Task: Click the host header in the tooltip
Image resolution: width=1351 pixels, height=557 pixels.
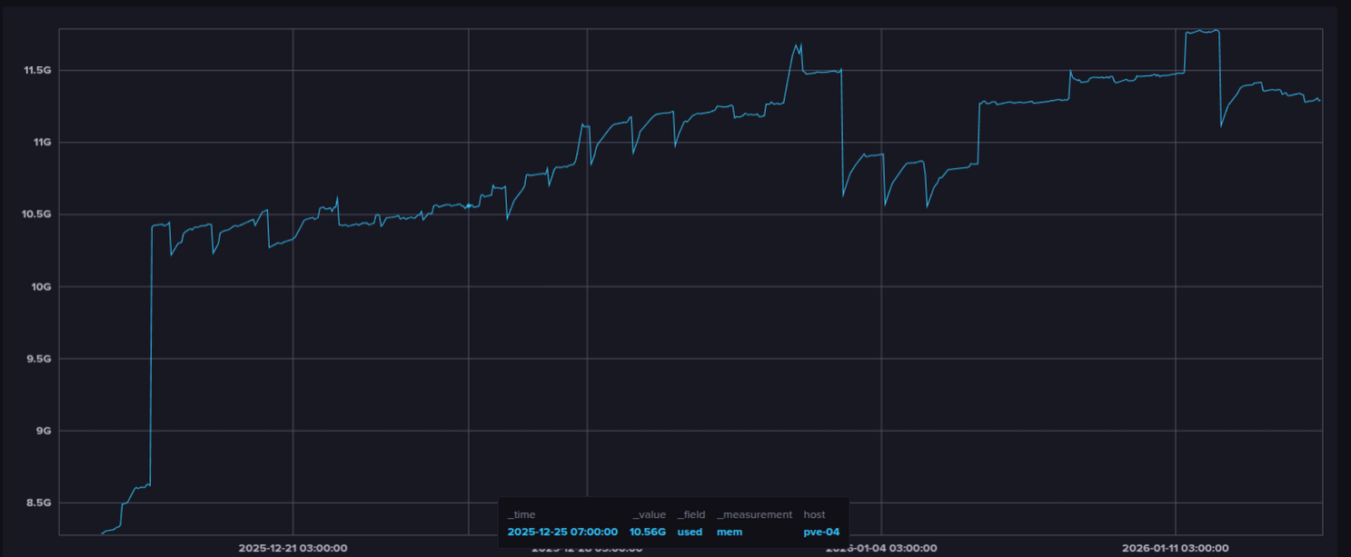Action: click(814, 515)
